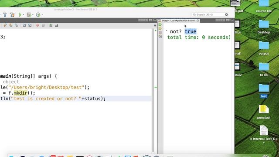Click Re-run with different parameters icon
The height and width of the screenshot is (157, 279).
pyautogui.click(x=160, y=28)
